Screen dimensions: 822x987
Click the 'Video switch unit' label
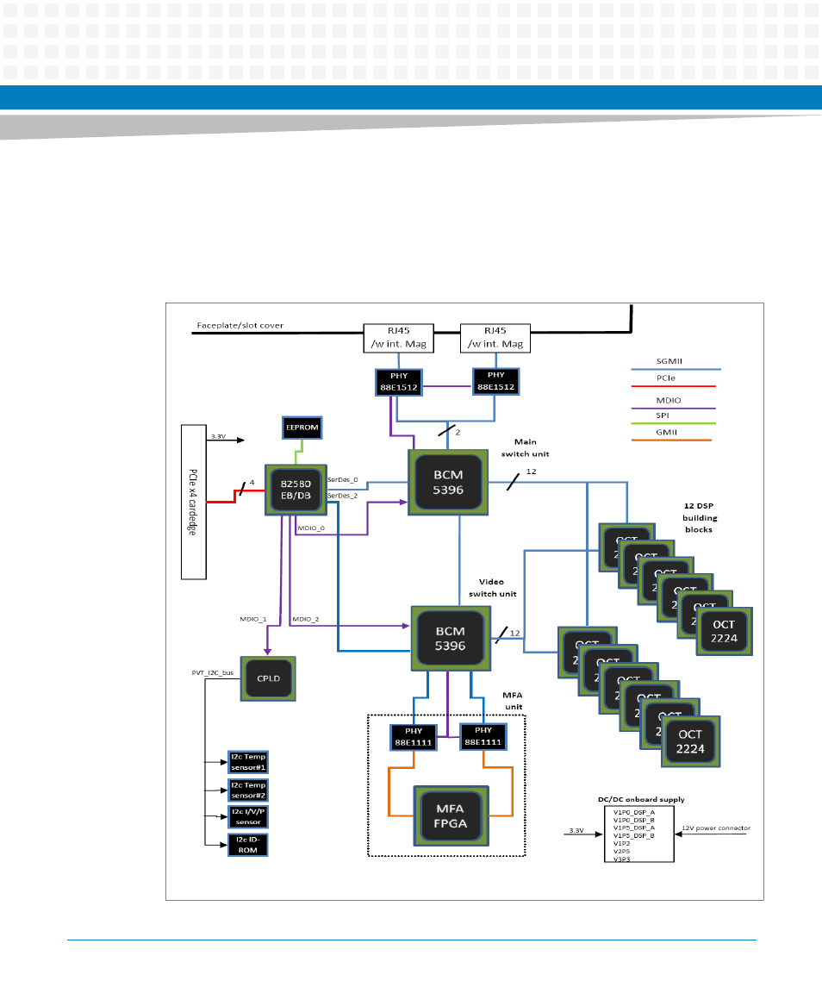[x=492, y=588]
